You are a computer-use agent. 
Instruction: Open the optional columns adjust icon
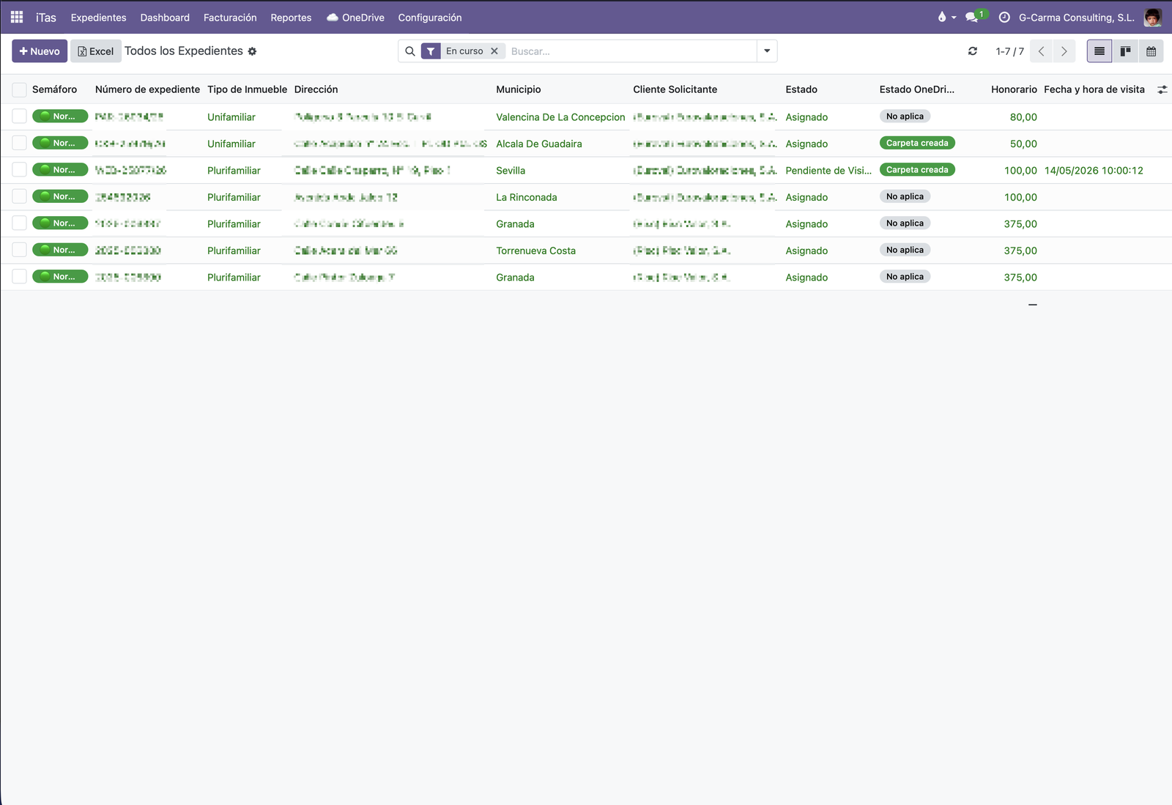1162,89
